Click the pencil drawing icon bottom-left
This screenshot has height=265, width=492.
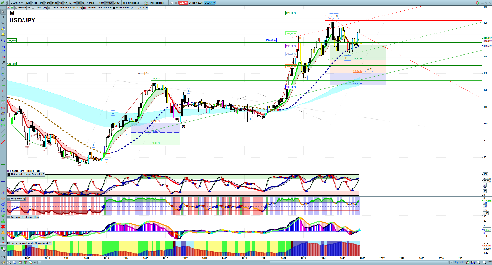tap(3, 262)
